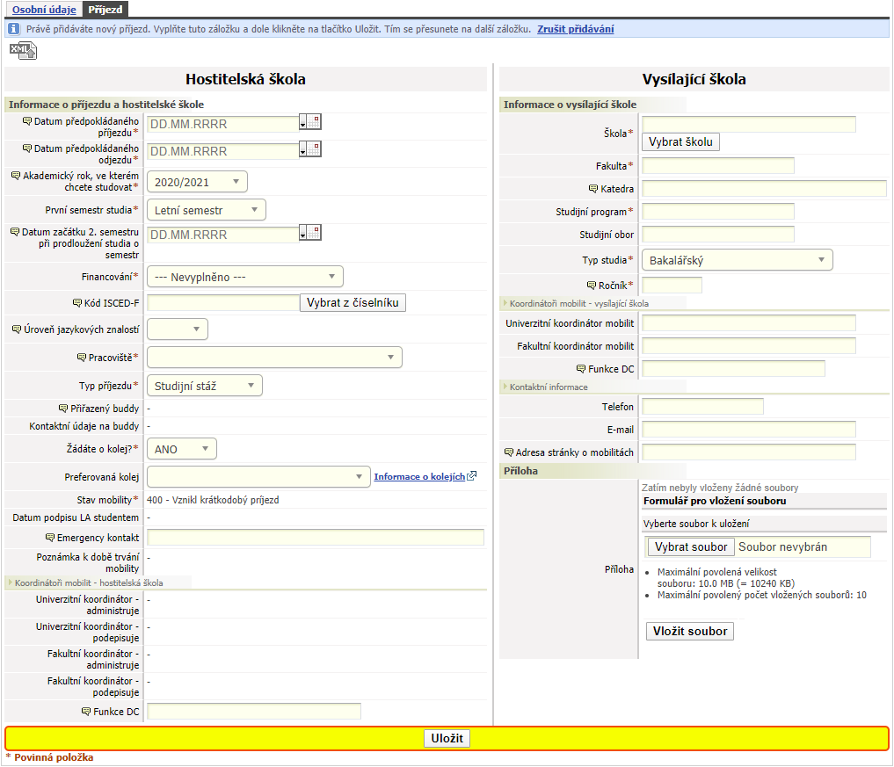The image size is (894, 767).
Task: Click Zrušit přidávání link
Action: (575, 28)
